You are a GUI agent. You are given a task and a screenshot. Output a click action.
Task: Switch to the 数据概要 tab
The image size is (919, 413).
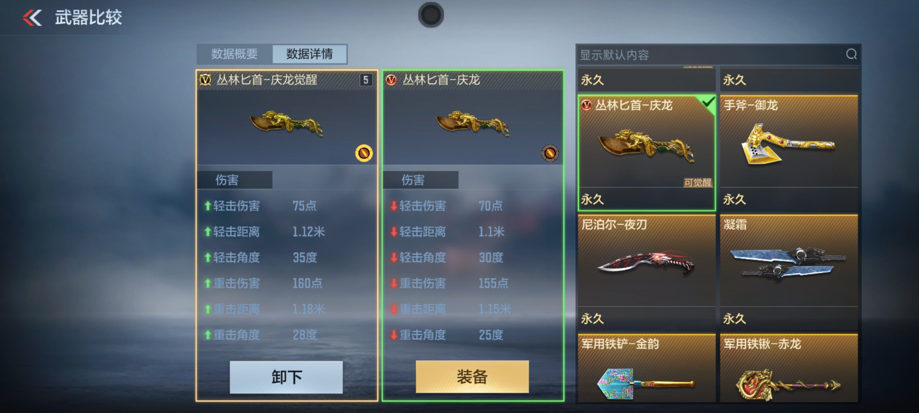[x=234, y=54]
